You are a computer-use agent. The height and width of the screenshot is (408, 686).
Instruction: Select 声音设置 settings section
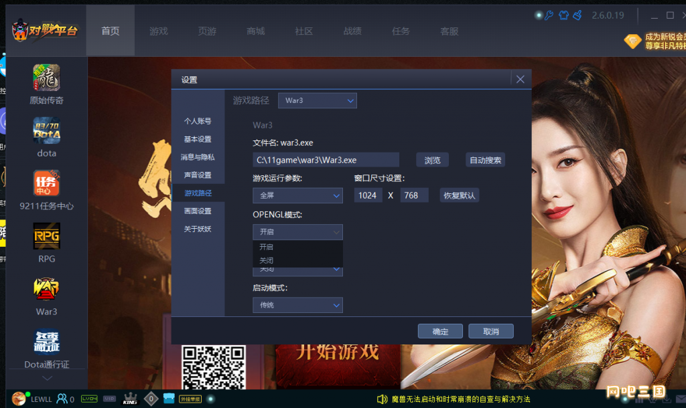(x=198, y=175)
